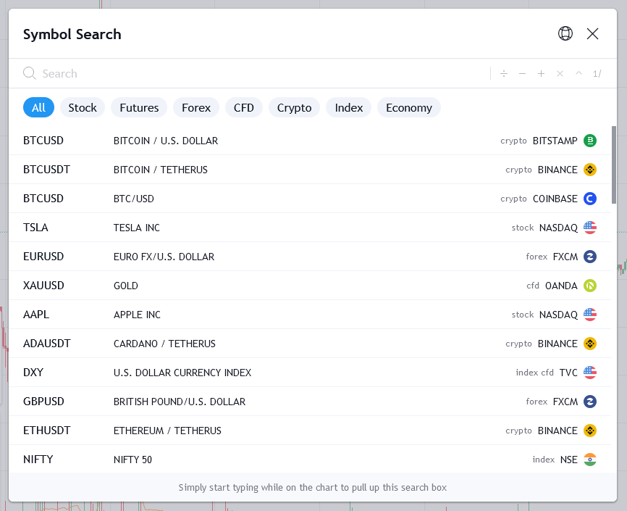The image size is (627, 511).
Task: Choose the BTCUSDT symbol
Action: tap(46, 170)
